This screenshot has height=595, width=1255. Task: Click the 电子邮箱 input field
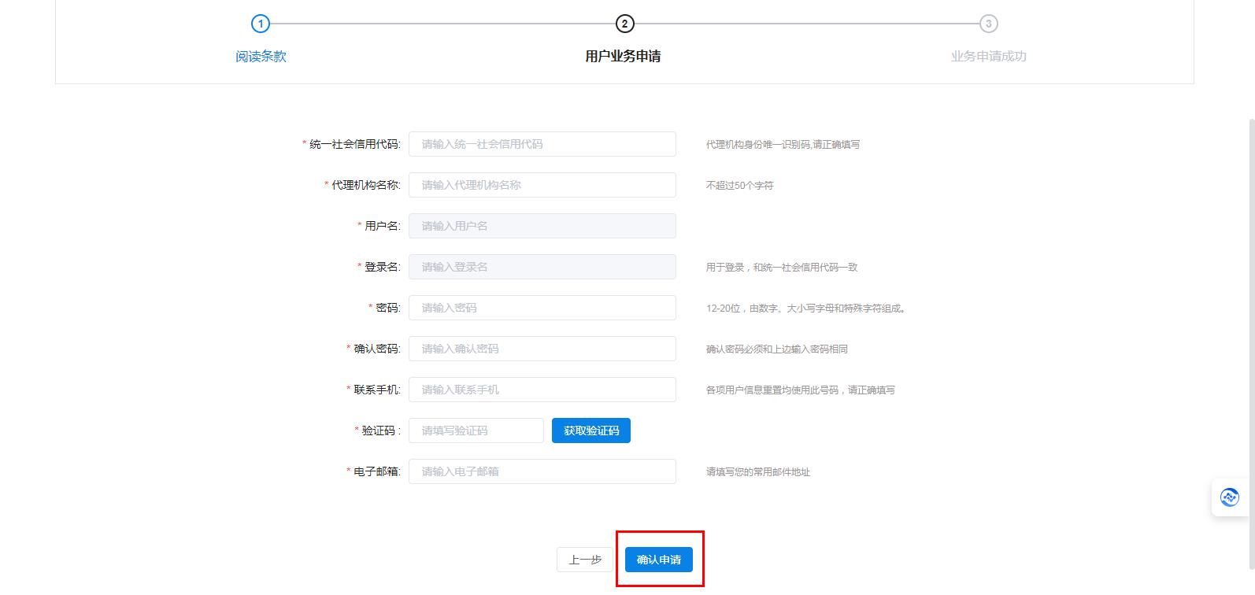coord(542,471)
